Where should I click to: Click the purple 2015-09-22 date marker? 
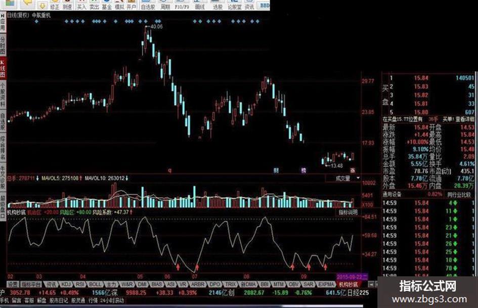click(x=352, y=277)
